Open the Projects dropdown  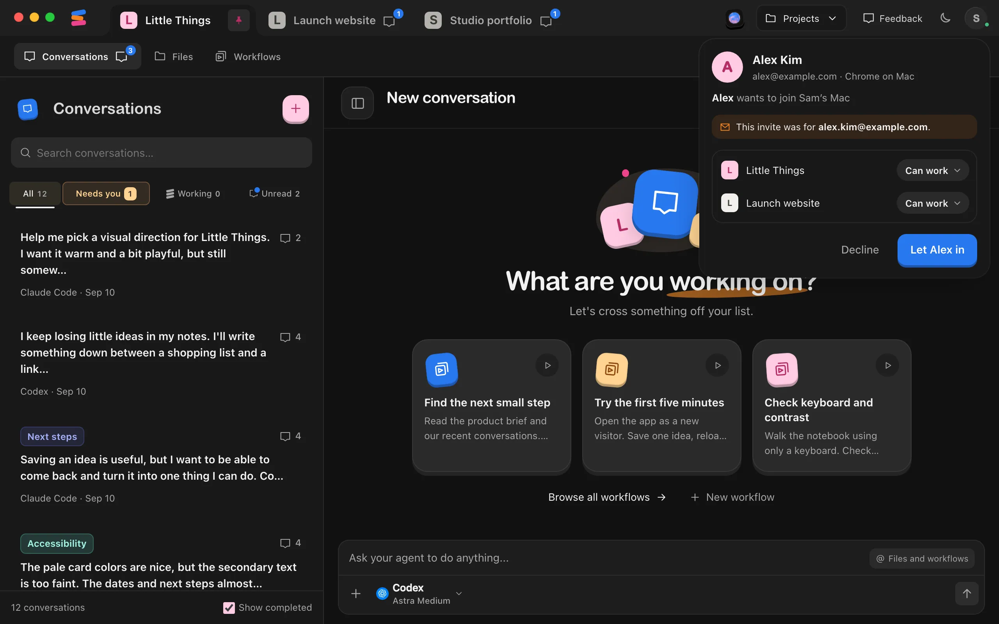click(801, 18)
